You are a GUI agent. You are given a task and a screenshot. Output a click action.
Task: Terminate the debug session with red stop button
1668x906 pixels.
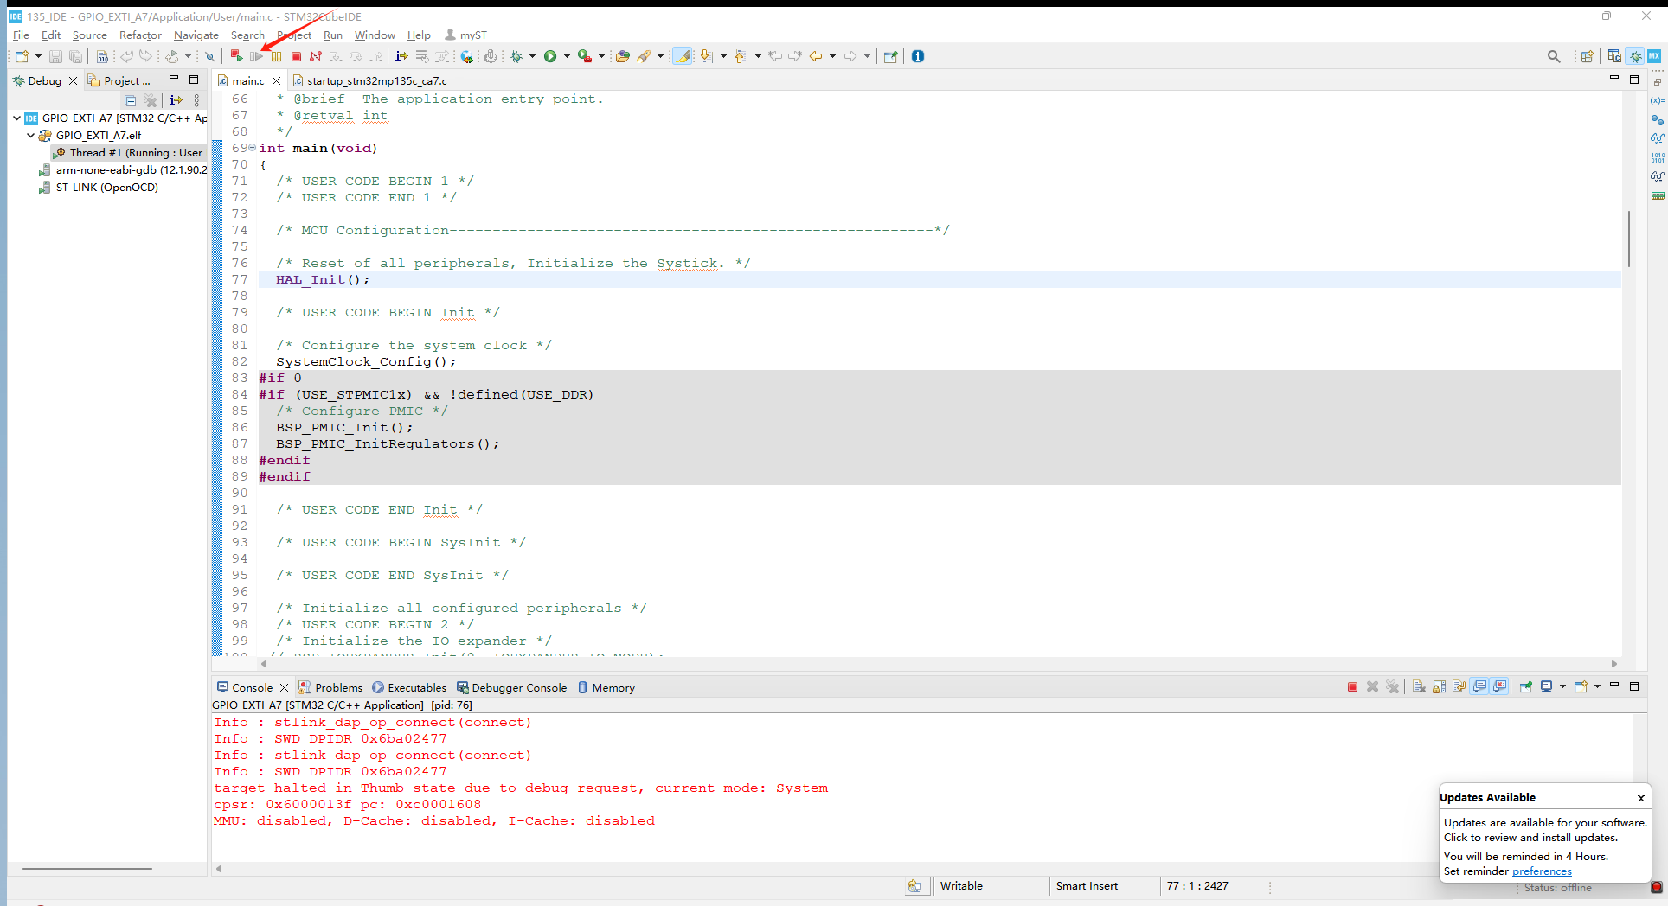point(296,56)
